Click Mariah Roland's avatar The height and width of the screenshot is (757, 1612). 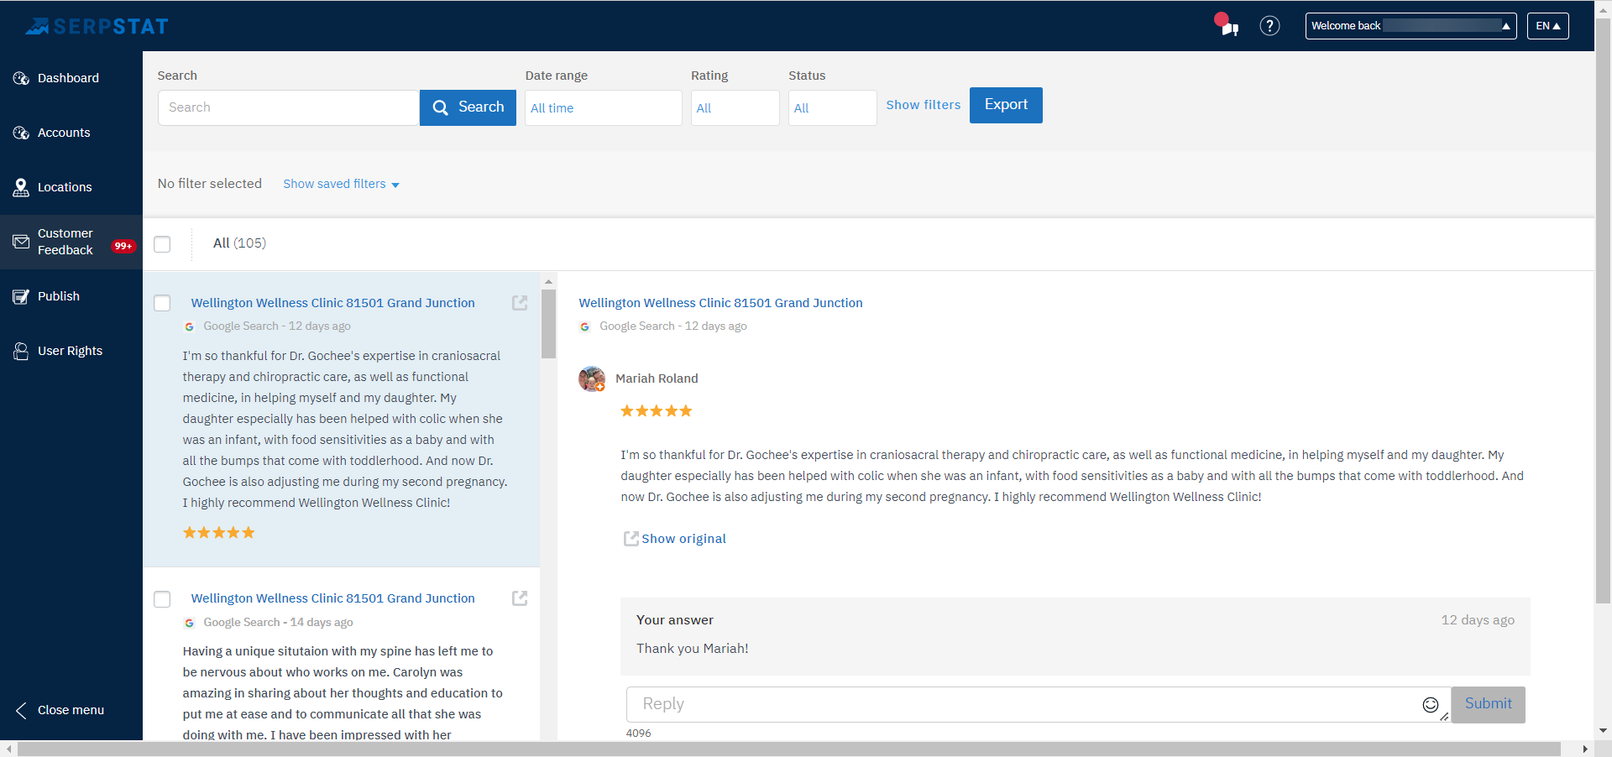[x=592, y=379]
